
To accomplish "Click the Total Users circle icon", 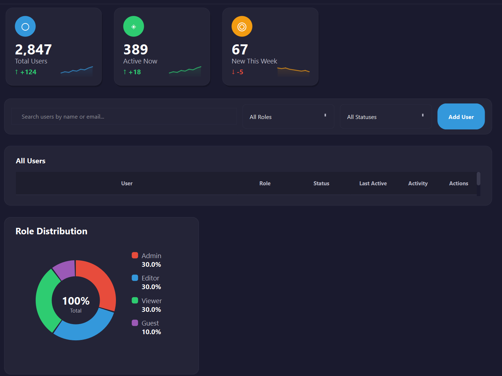I will [25, 26].
